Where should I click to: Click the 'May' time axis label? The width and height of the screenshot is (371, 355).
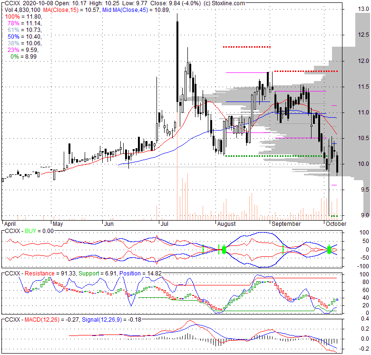pyautogui.click(x=58, y=224)
